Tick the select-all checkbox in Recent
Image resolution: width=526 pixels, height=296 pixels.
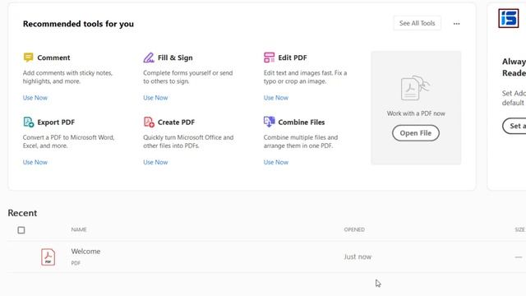tap(21, 230)
